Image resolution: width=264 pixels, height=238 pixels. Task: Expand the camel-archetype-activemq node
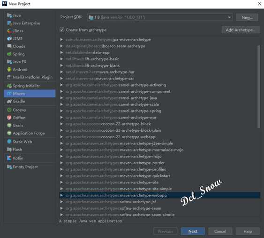[61, 85]
